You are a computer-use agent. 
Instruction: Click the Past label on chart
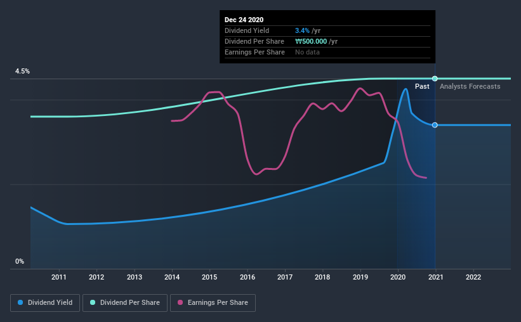(422, 86)
